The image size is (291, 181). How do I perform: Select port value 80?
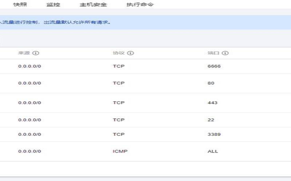(211, 83)
